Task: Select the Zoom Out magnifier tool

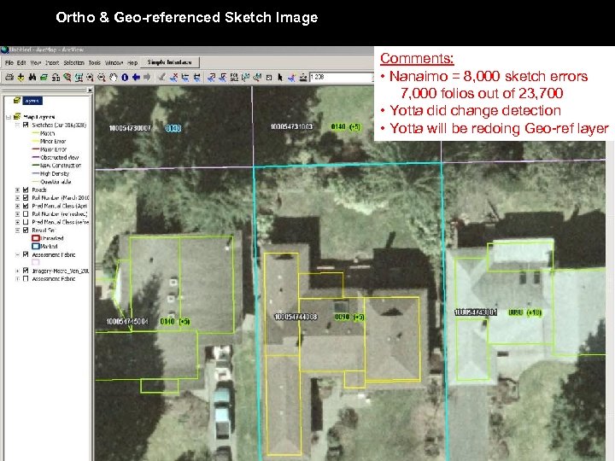Action: (x=102, y=77)
